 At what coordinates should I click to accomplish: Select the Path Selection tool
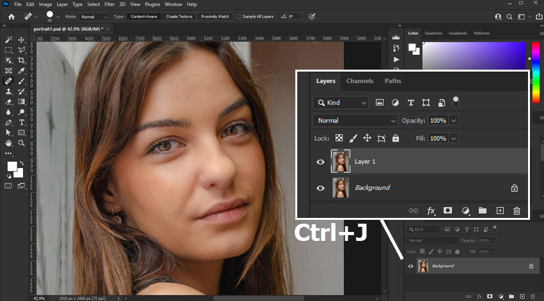point(9,132)
